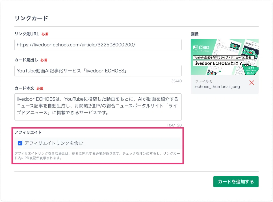This screenshot has height=202, width=273.
Task: Click the カード本文 field label
Action: 24,88
